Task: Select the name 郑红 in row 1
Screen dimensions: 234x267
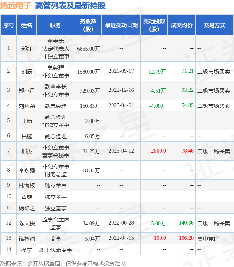Action: point(27,49)
